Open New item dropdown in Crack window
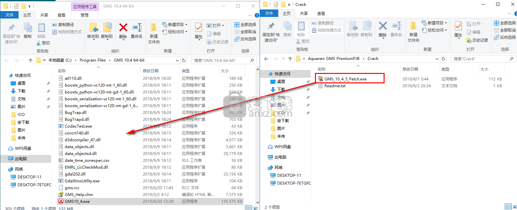The width and height of the screenshot is (517, 210). tap(434, 23)
